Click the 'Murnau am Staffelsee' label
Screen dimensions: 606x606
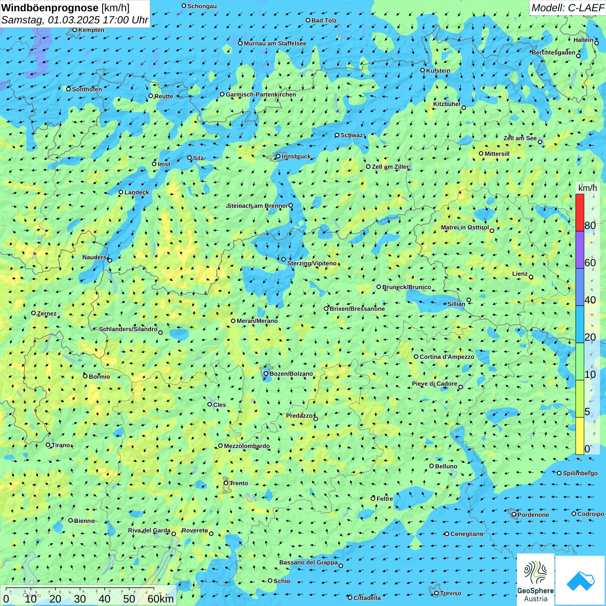275,43
